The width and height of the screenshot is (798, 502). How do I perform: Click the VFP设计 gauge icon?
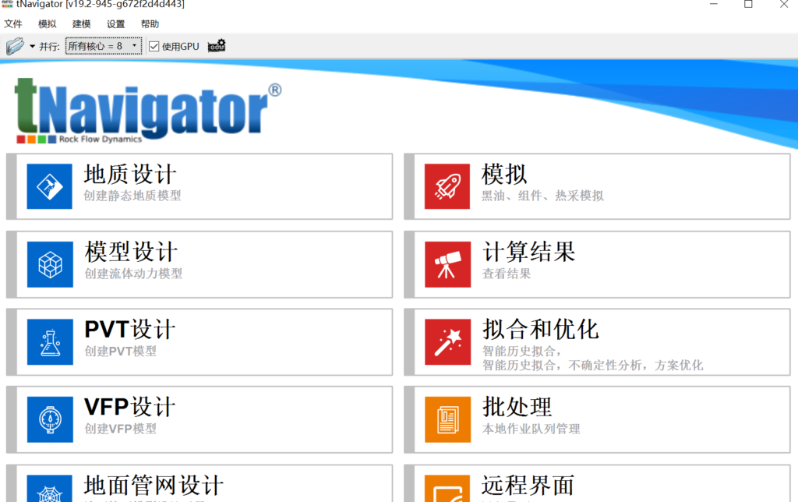[x=50, y=419]
